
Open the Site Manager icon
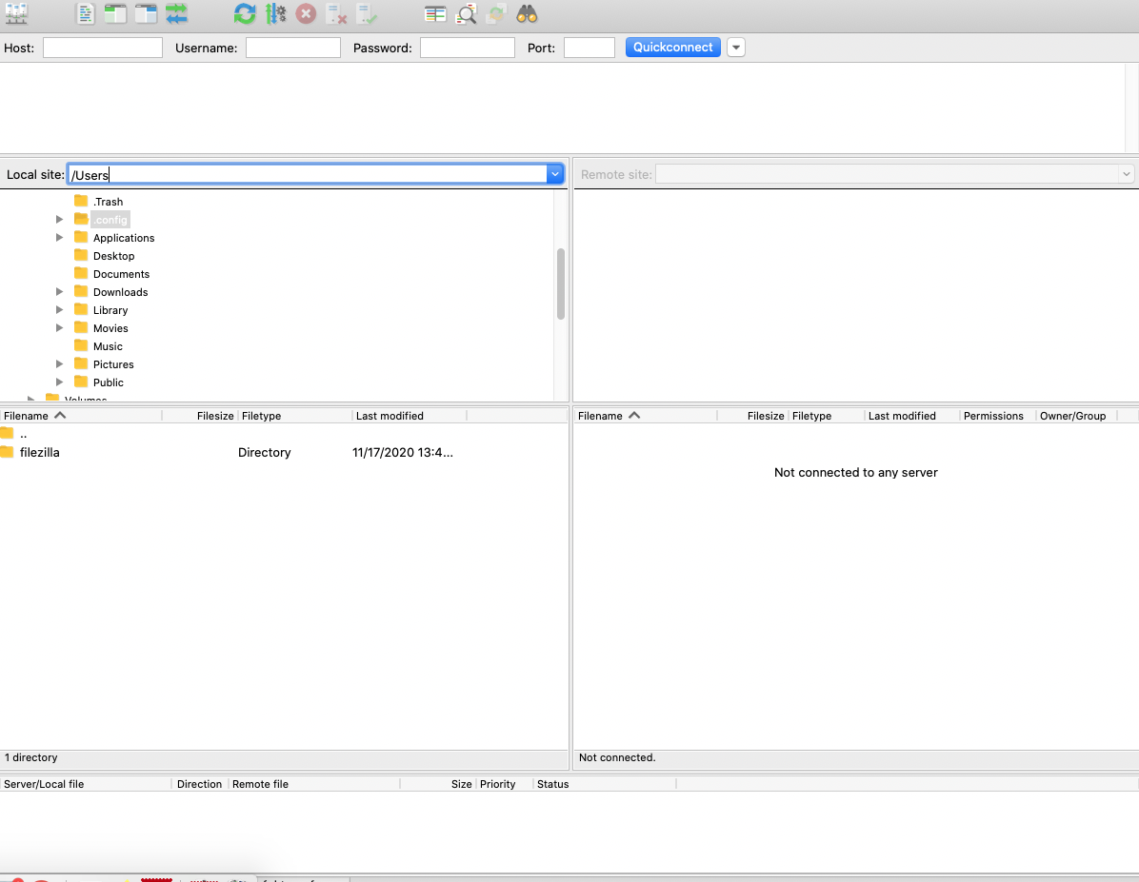17,14
